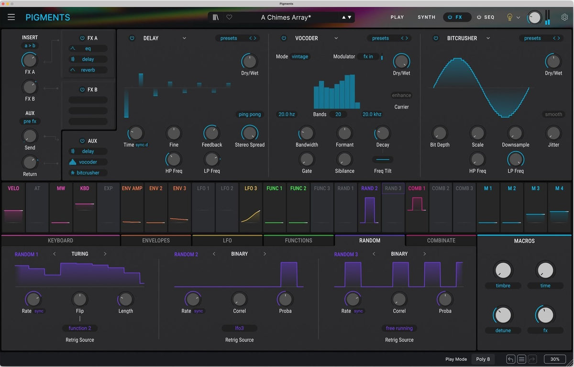Toggle AUX bus power
The width and height of the screenshot is (574, 367).
[x=82, y=141]
